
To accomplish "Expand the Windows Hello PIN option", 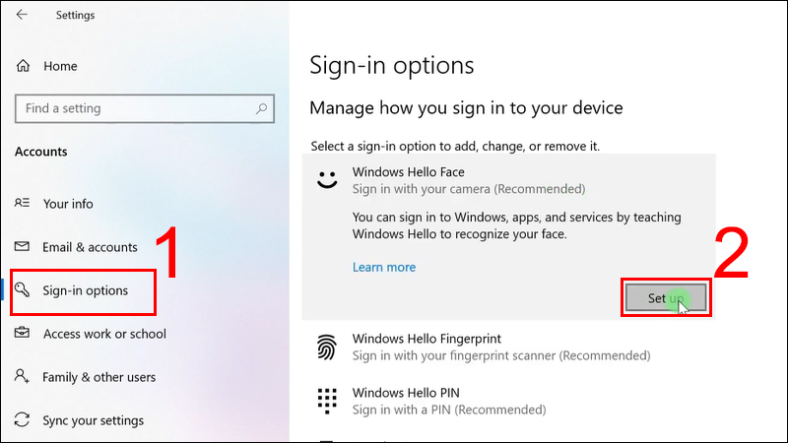I will point(492,401).
